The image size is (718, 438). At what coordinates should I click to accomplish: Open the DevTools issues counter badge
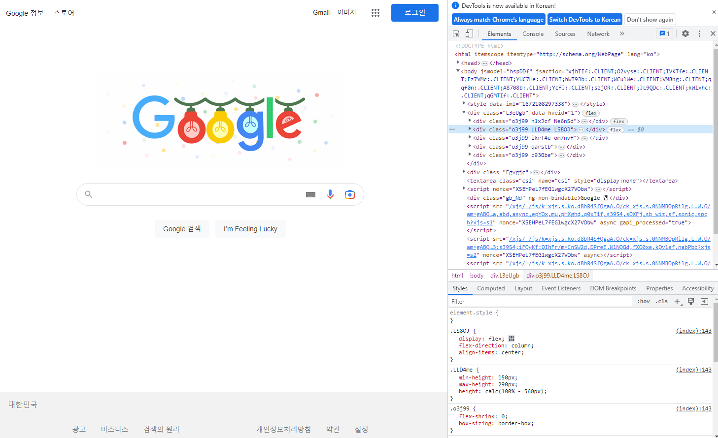tap(664, 33)
